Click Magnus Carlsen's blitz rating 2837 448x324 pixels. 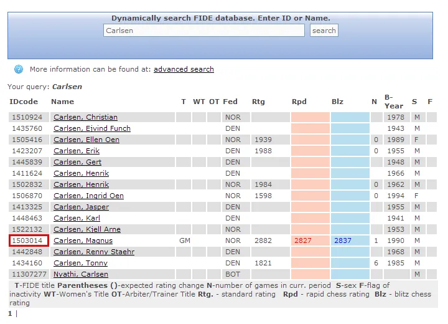click(x=343, y=241)
